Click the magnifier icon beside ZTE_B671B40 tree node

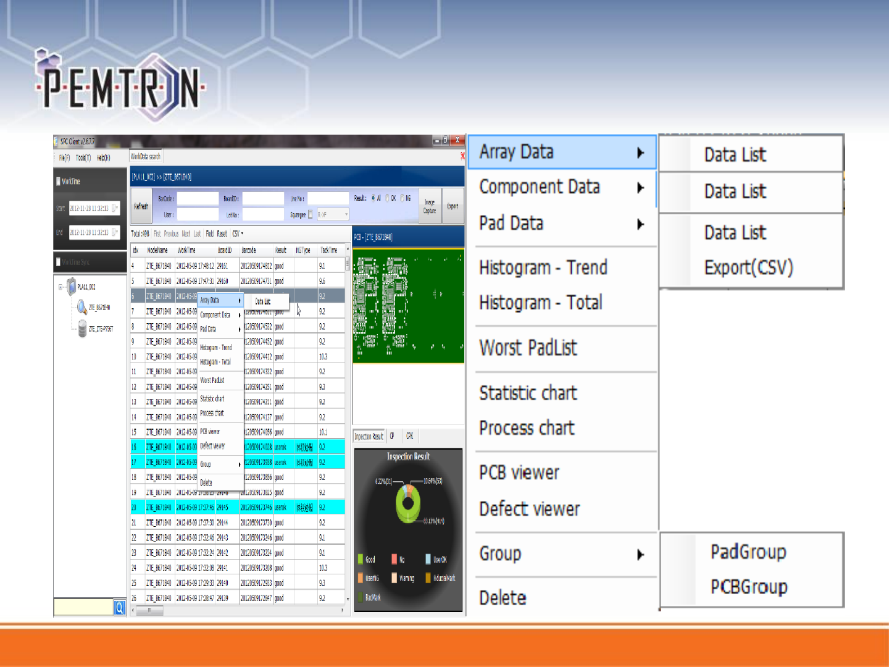point(82,307)
